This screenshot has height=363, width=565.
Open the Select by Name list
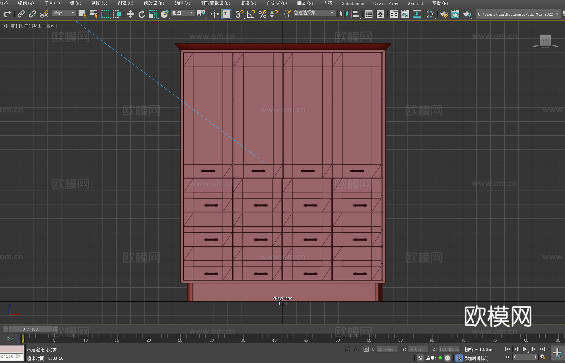click(x=94, y=14)
